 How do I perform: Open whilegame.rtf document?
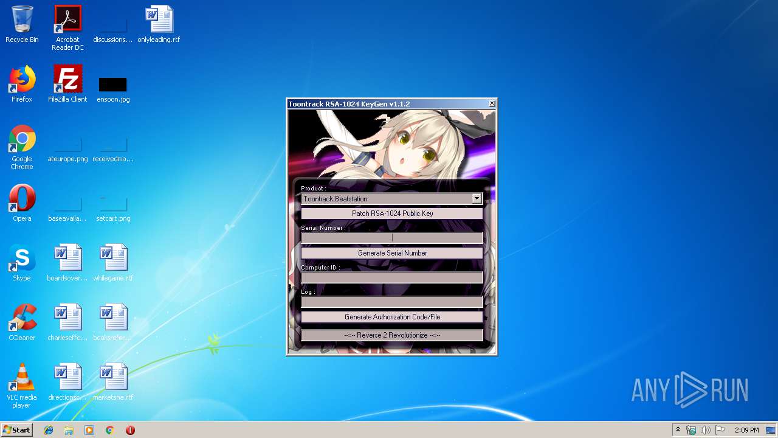click(113, 263)
